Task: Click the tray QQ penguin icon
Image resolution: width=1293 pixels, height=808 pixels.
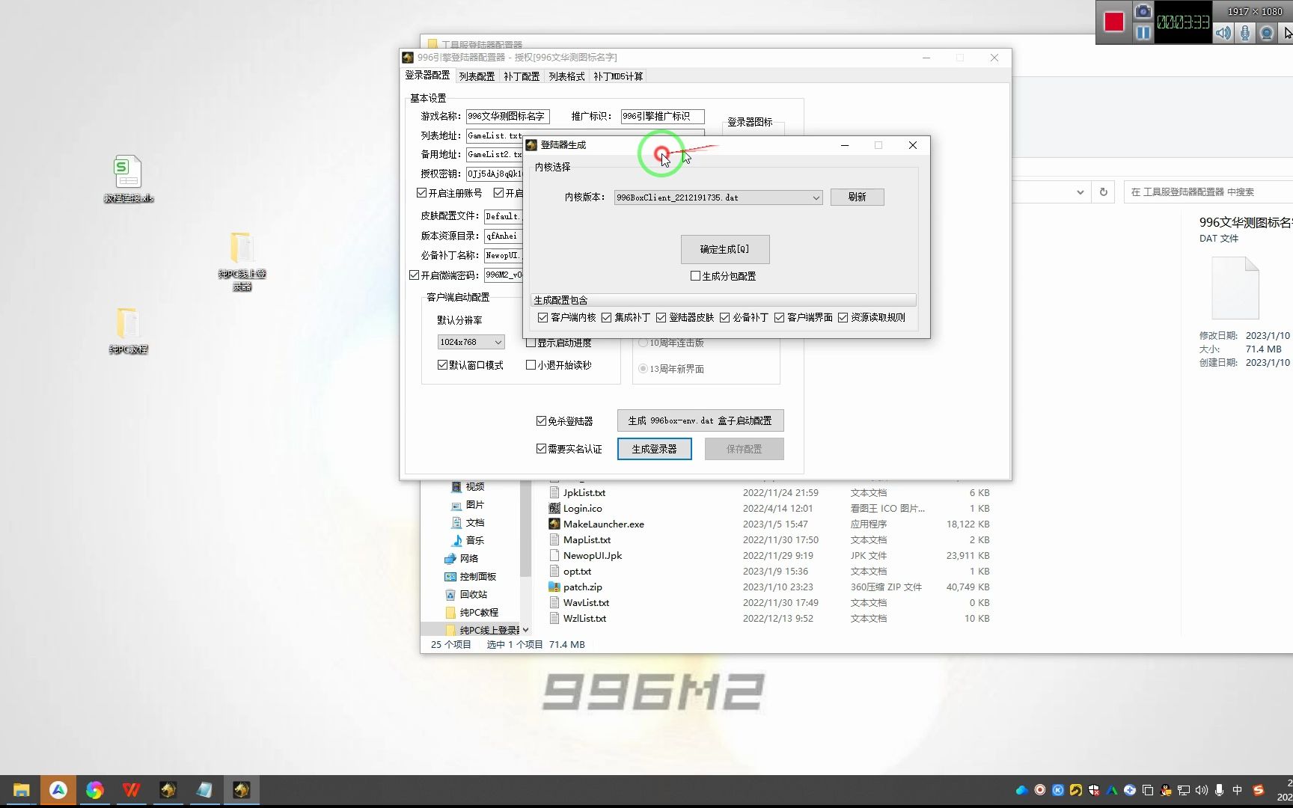Action: pos(1166,790)
